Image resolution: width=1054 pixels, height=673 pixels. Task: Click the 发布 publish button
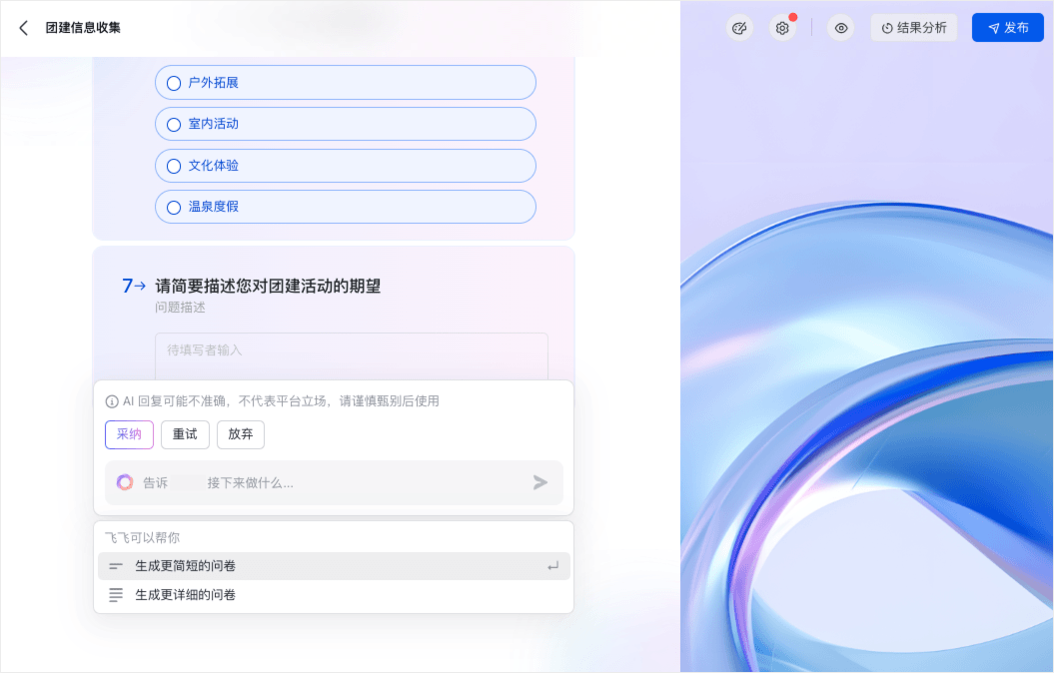(x=1008, y=28)
